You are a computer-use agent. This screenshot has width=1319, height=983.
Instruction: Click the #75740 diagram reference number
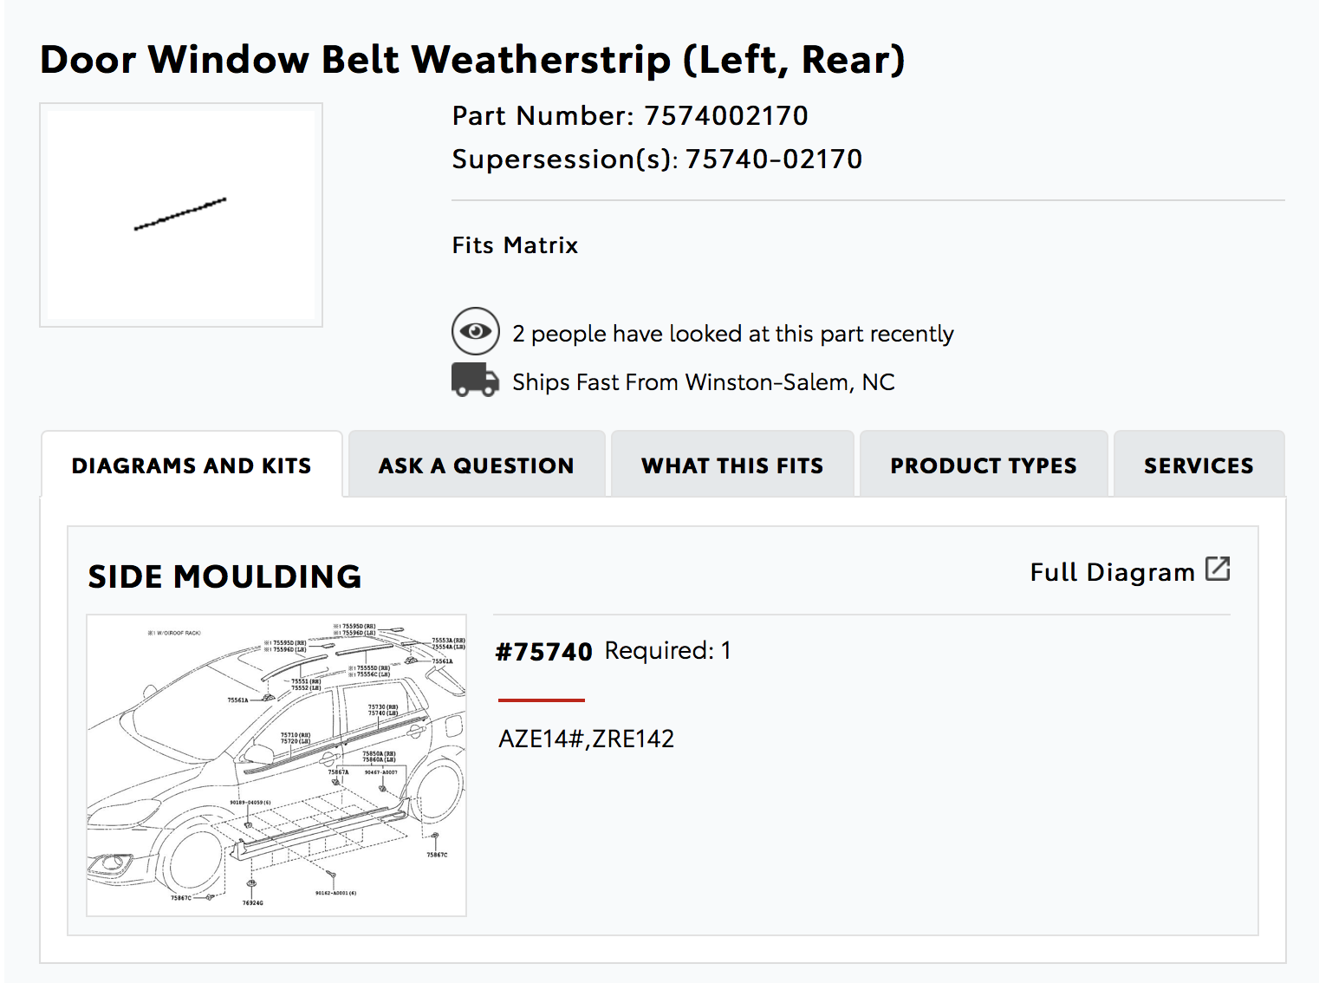[543, 652]
